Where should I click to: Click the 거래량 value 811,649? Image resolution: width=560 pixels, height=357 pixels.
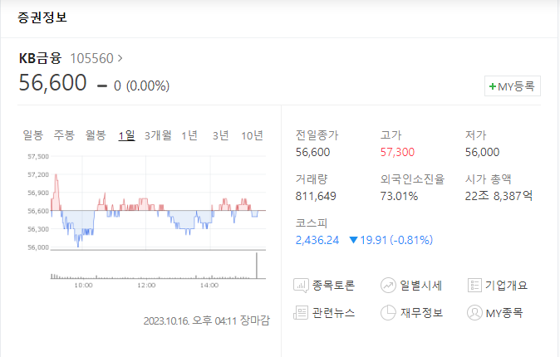point(316,196)
